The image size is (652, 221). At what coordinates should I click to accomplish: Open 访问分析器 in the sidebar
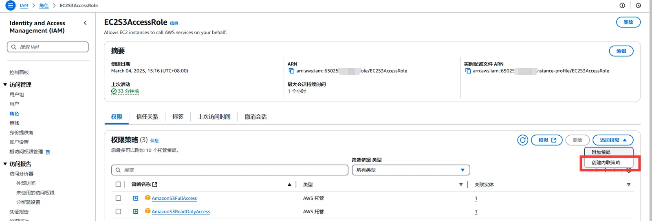click(x=22, y=173)
